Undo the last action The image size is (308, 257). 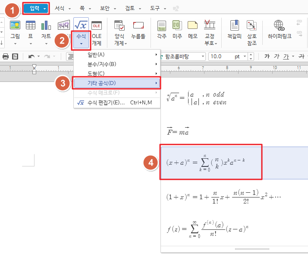[31, 56]
